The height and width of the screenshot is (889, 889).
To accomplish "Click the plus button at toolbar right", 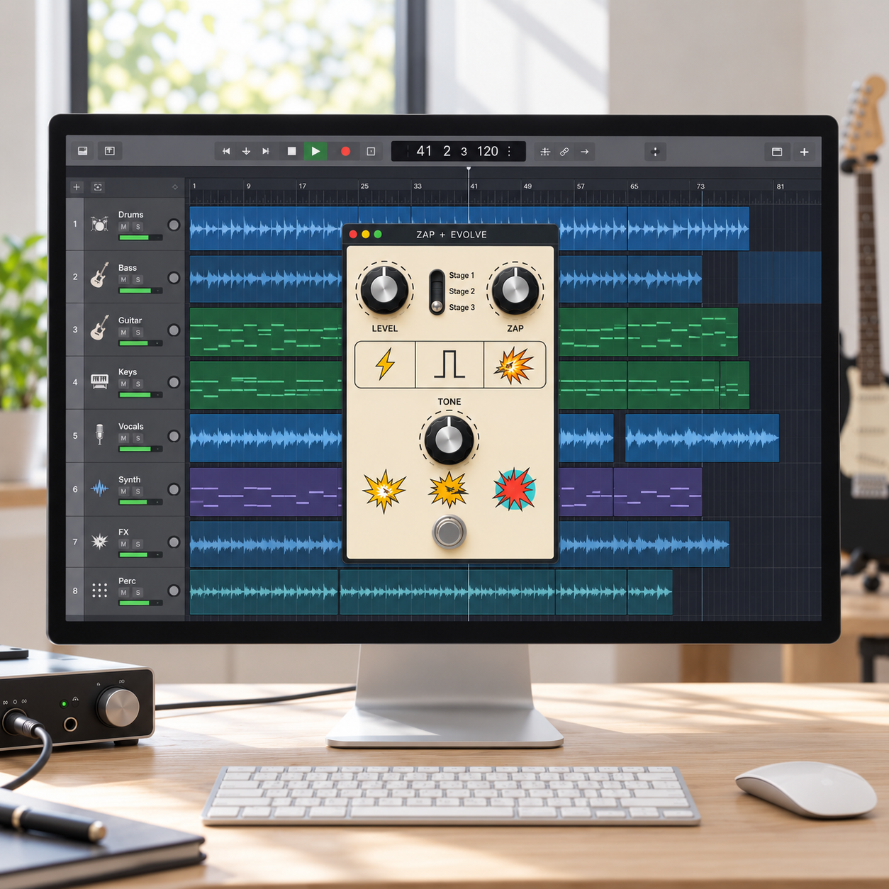I will coord(805,152).
